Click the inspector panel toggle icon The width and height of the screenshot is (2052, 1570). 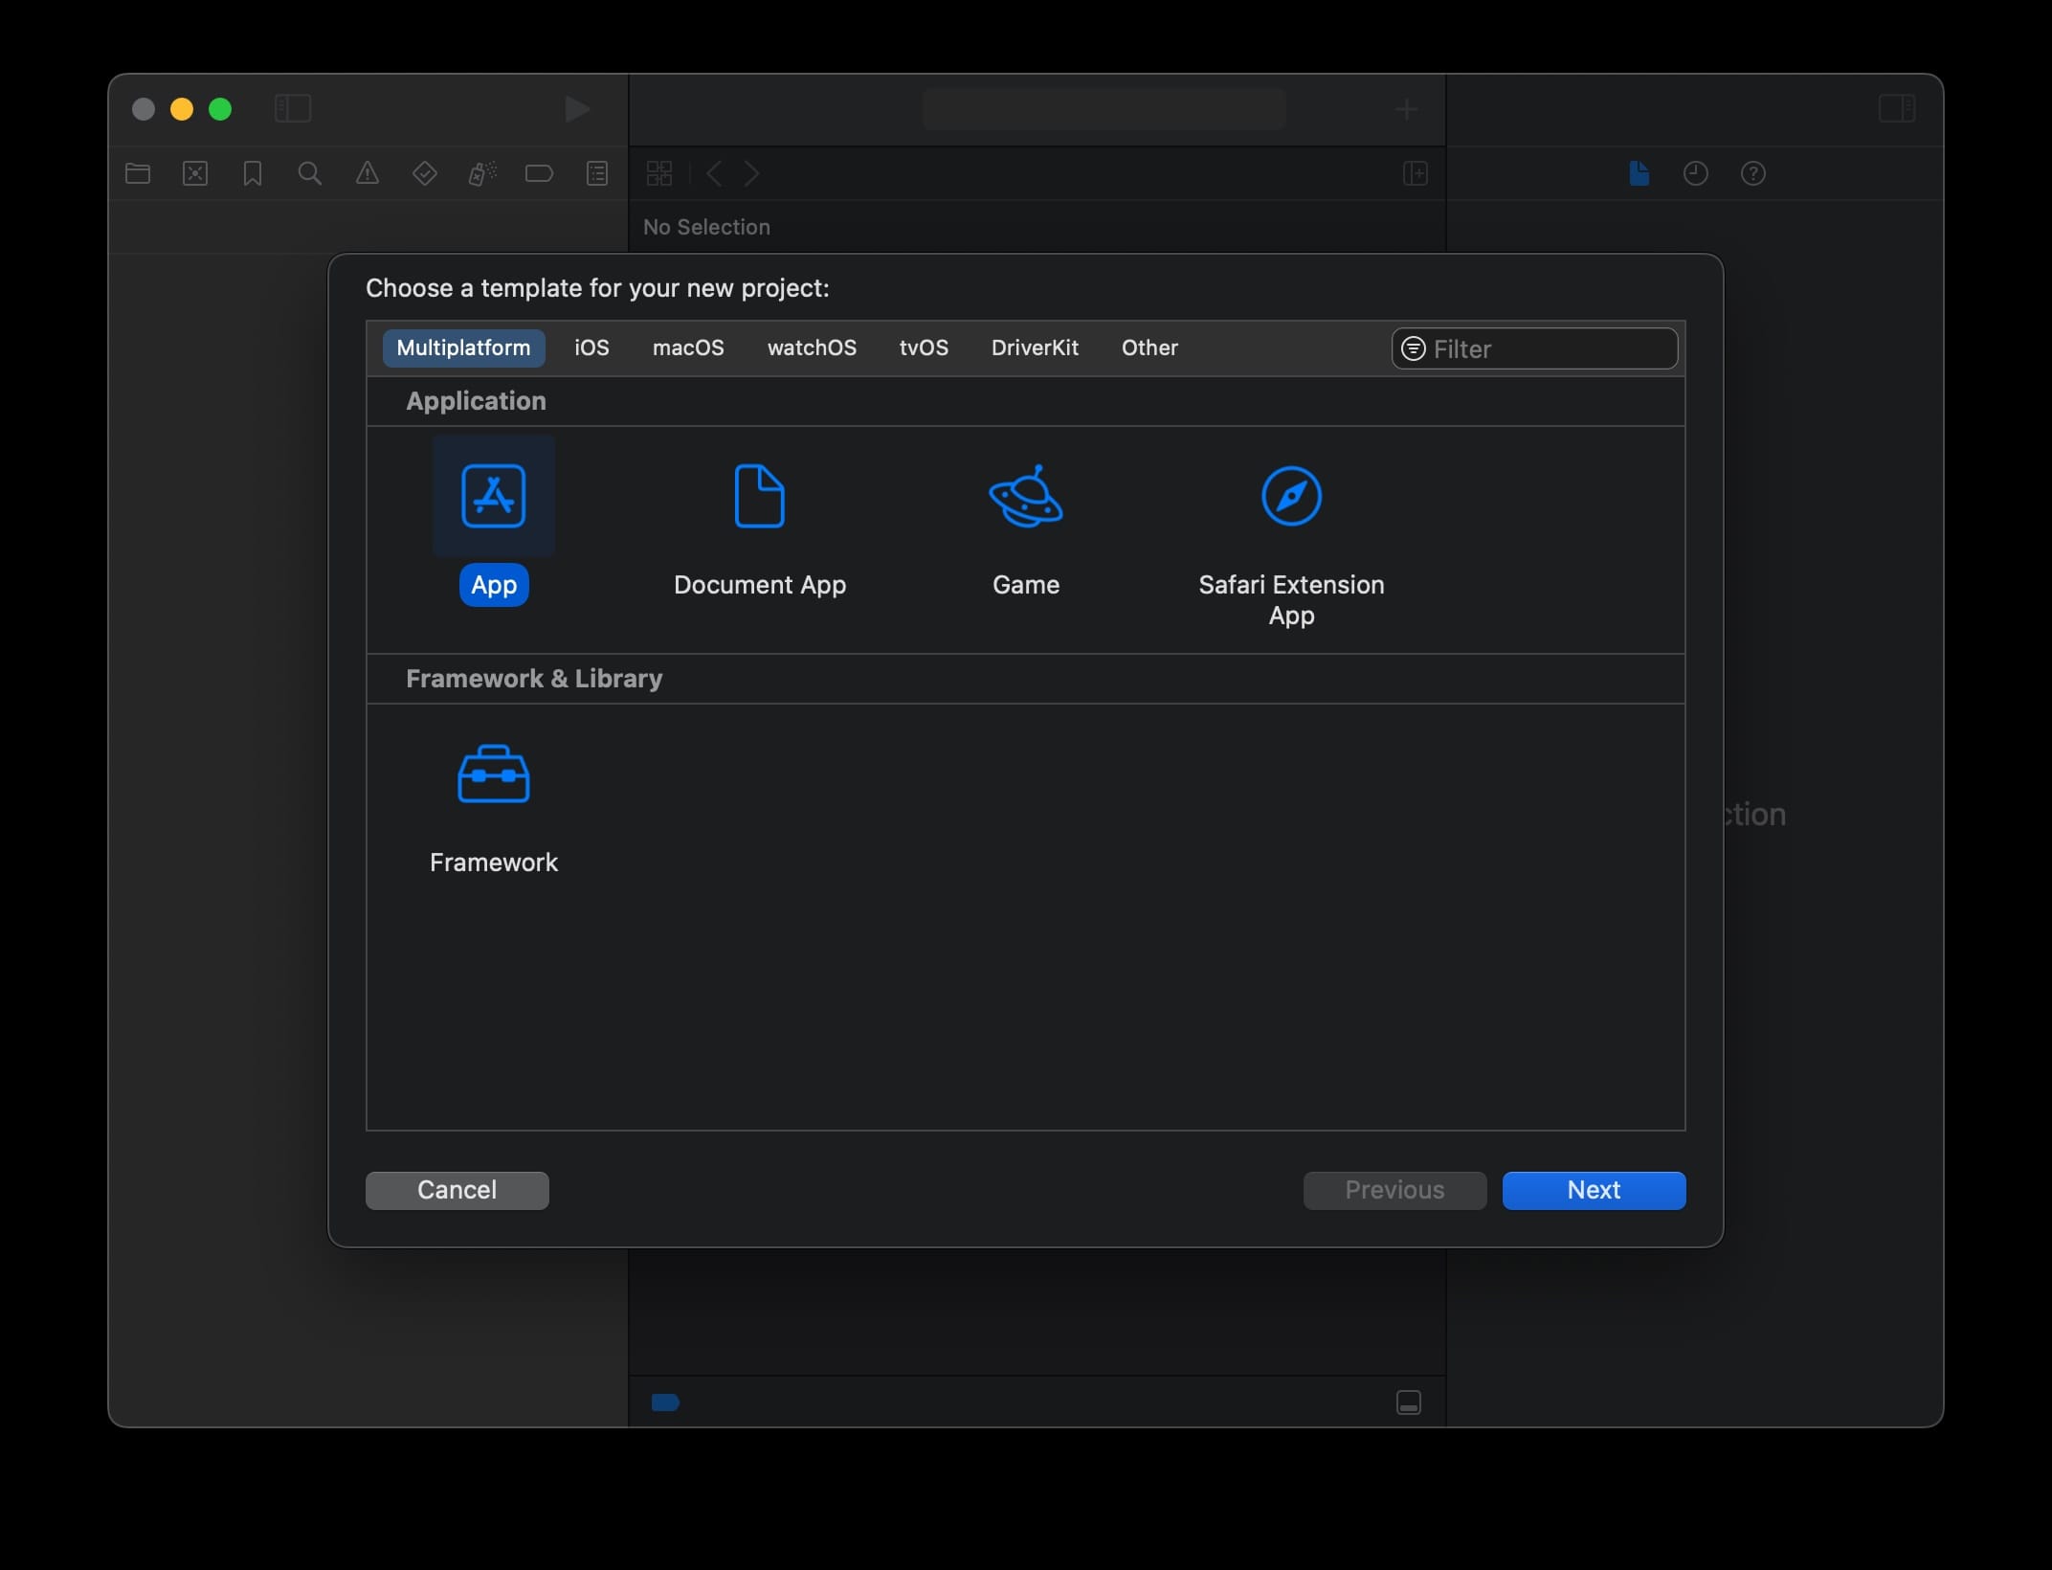[x=1897, y=107]
